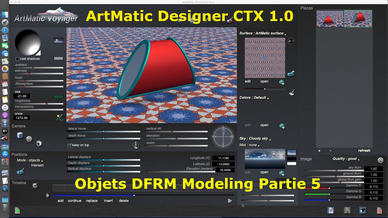This screenshot has width=388, height=218.
Task: Reset camera with the Camera home icon
Action: (x=29, y=139)
